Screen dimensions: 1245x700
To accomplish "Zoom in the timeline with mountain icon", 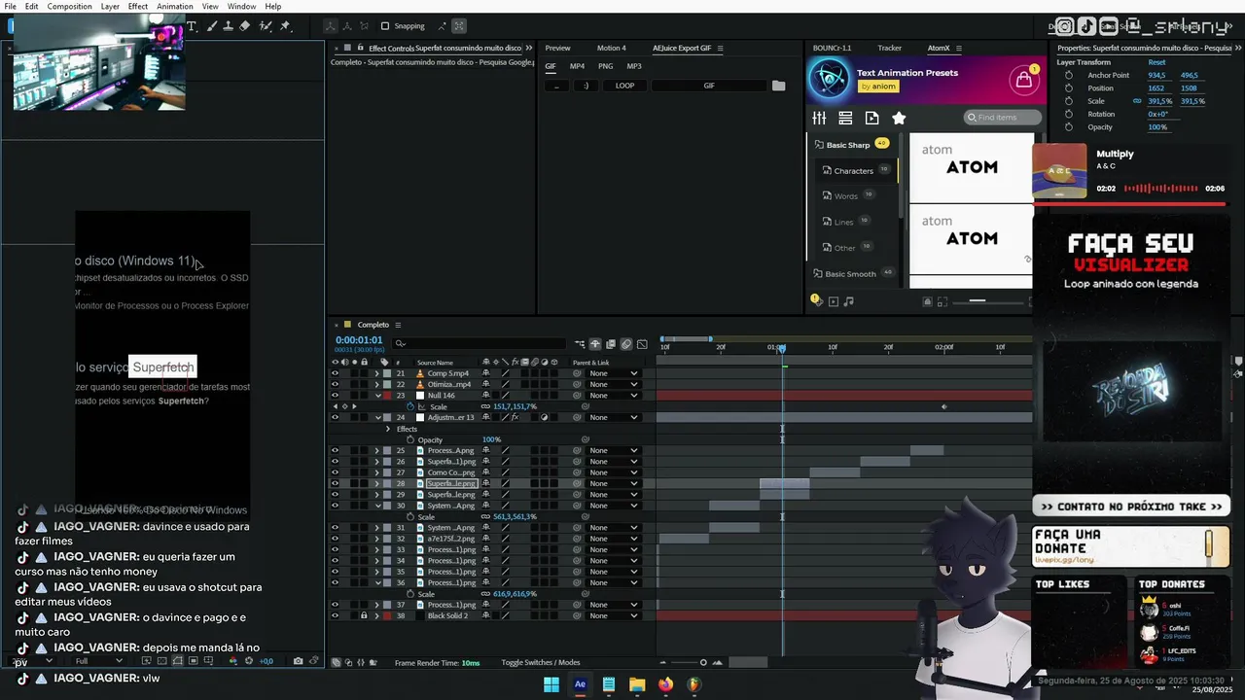I will 717,663.
